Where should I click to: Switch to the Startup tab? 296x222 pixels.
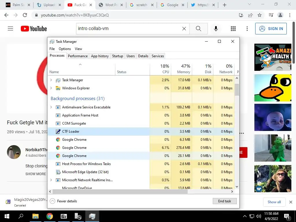click(117, 56)
